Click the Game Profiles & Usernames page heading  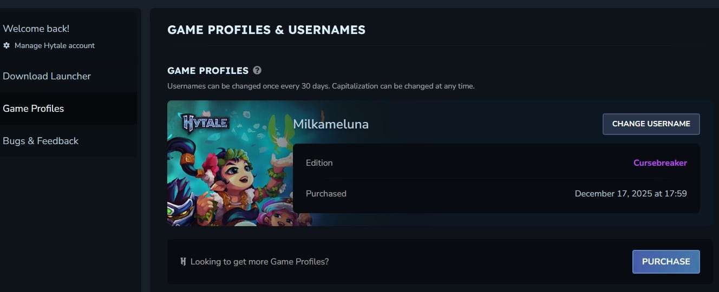(266, 30)
